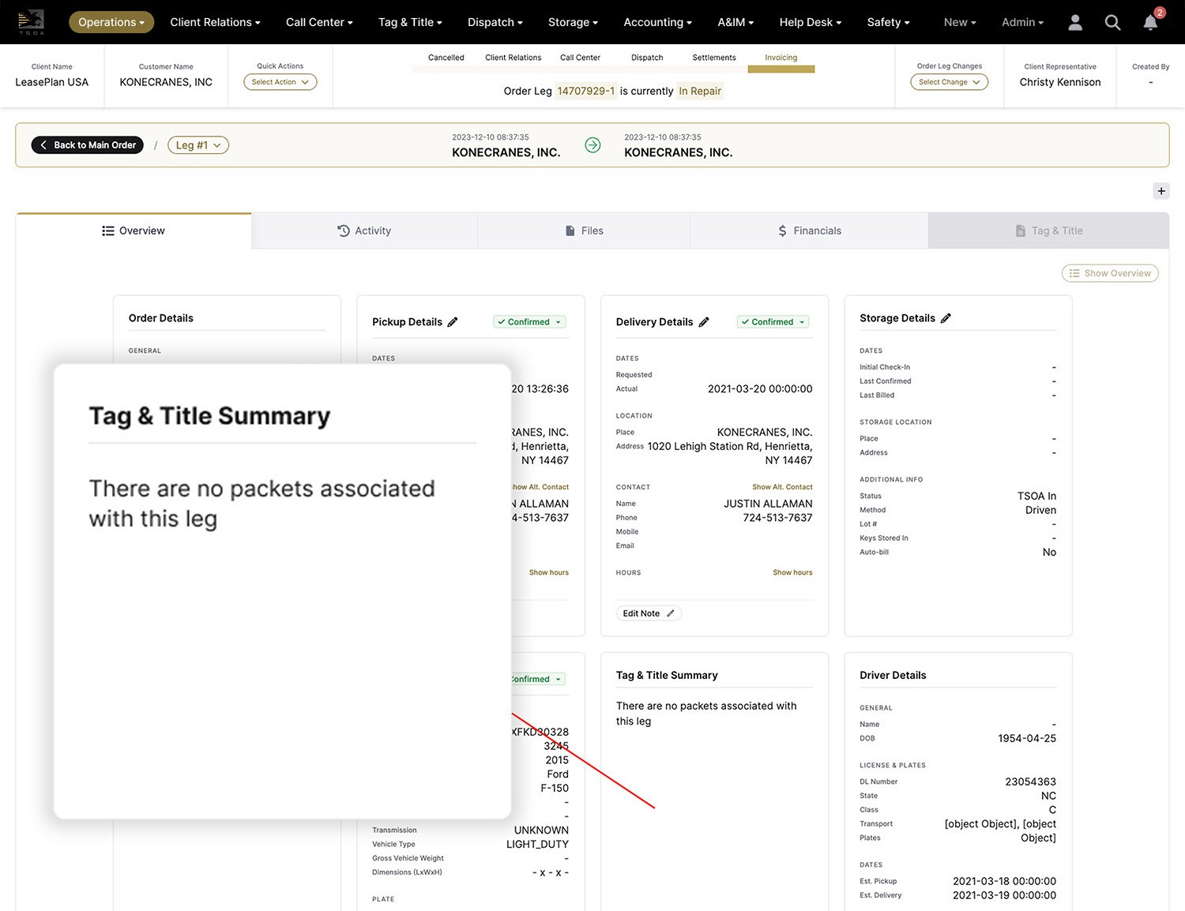The image size is (1185, 911).
Task: Click Show hours in Delivery Details
Action: click(792, 572)
